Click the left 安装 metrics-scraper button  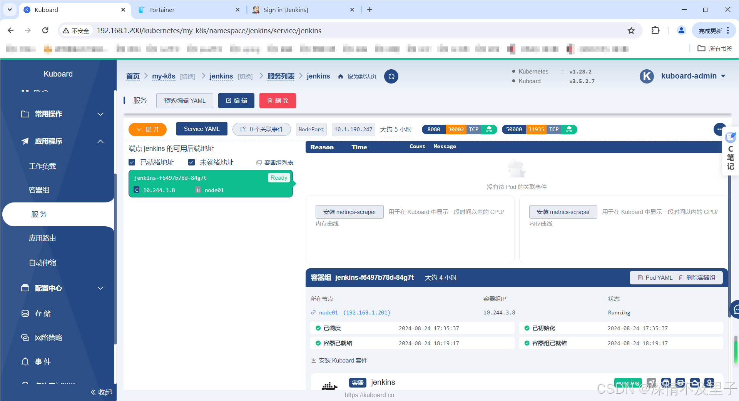click(x=349, y=212)
